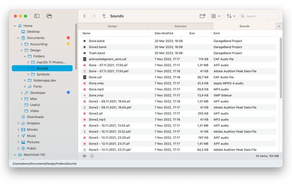This screenshot has height=186, width=292.
Task: Switch to the Selected tab
Action: (180, 26)
